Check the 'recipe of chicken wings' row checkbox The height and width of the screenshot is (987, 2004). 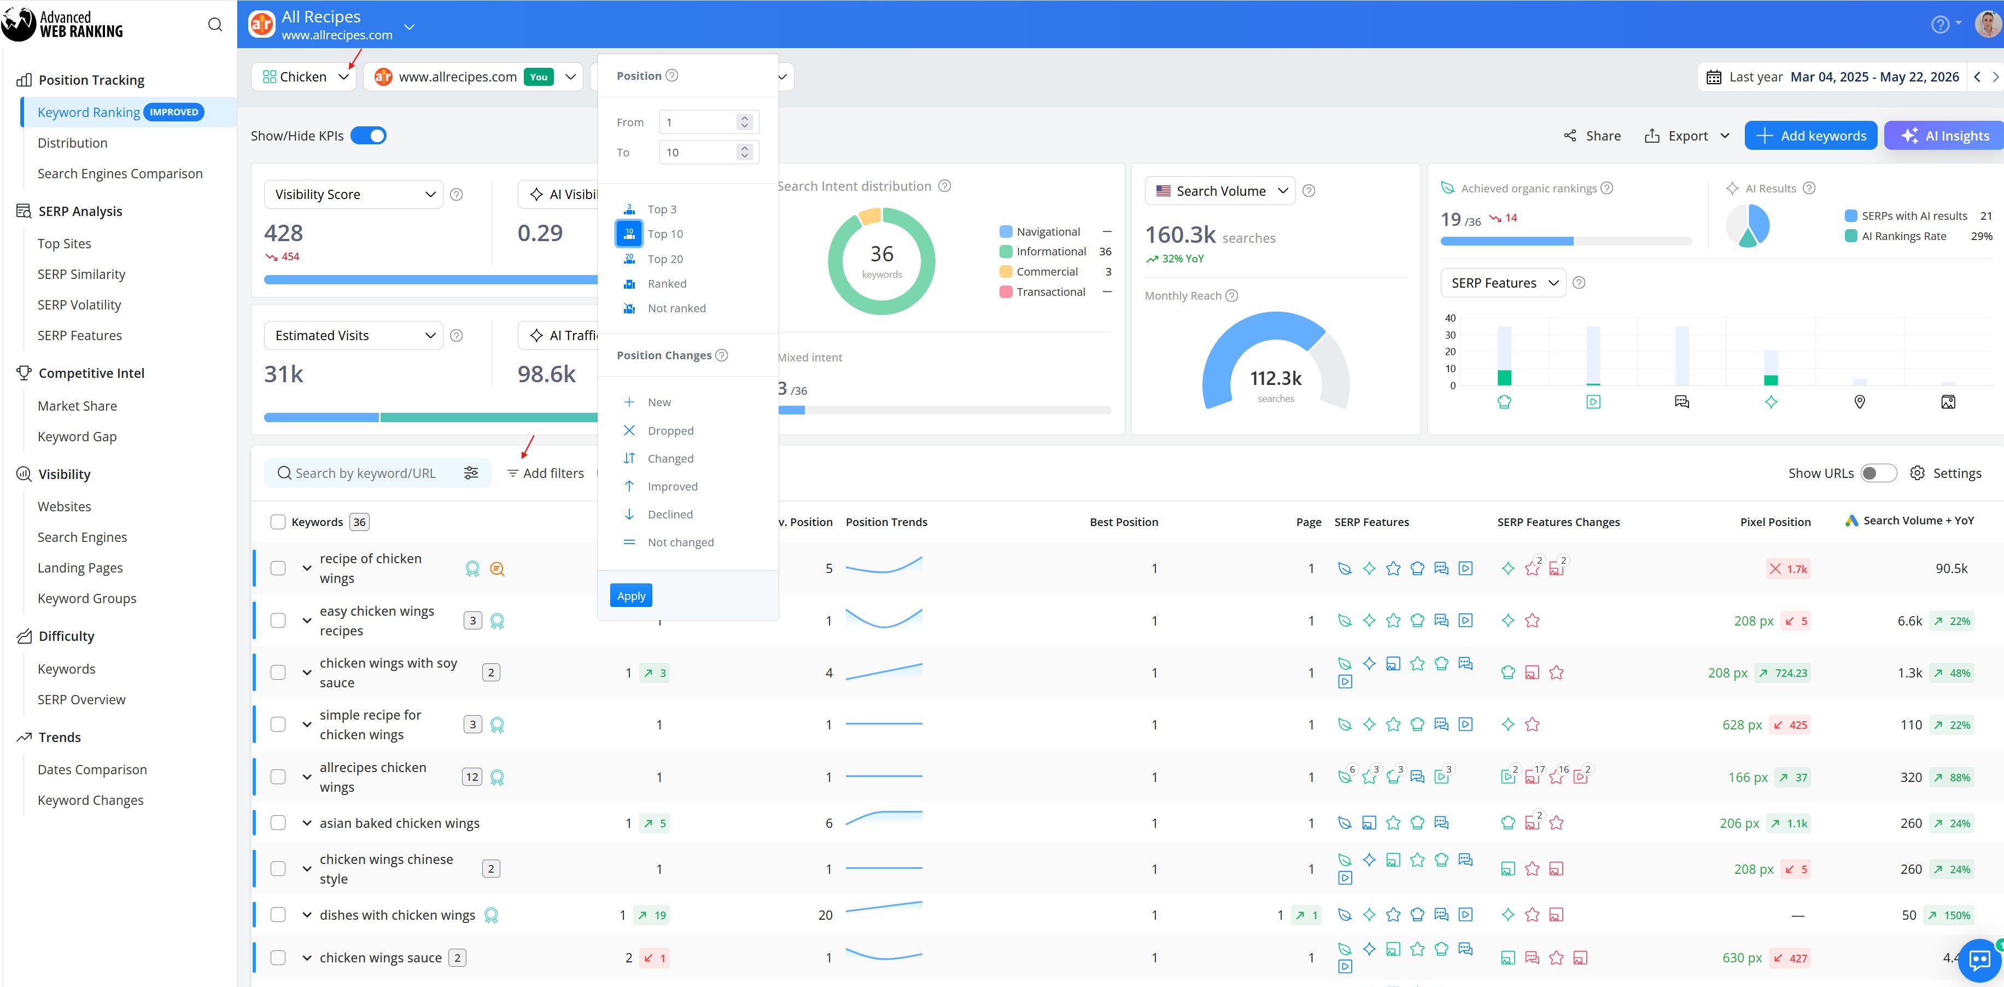(x=278, y=568)
